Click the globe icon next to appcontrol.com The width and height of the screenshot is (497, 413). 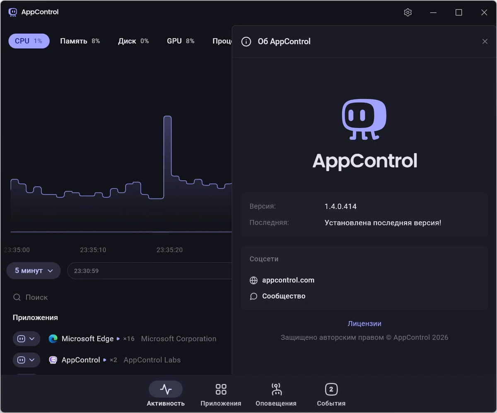pos(253,280)
